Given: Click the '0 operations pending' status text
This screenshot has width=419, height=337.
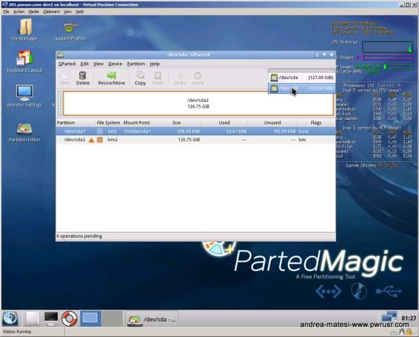Looking at the screenshot, I should pyautogui.click(x=79, y=236).
